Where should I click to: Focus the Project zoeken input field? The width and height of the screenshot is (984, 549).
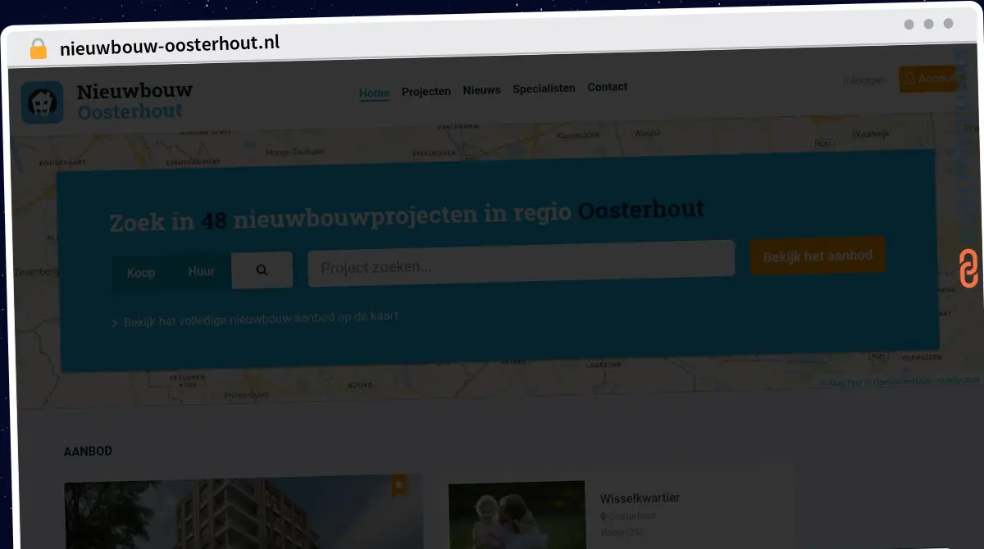[x=521, y=264]
